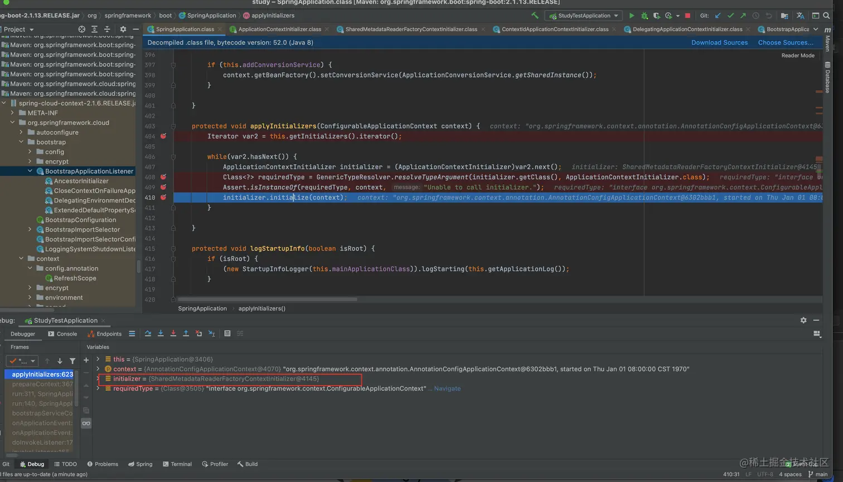Click the Download Sources link
Image resolution: width=843 pixels, height=482 pixels.
click(719, 42)
